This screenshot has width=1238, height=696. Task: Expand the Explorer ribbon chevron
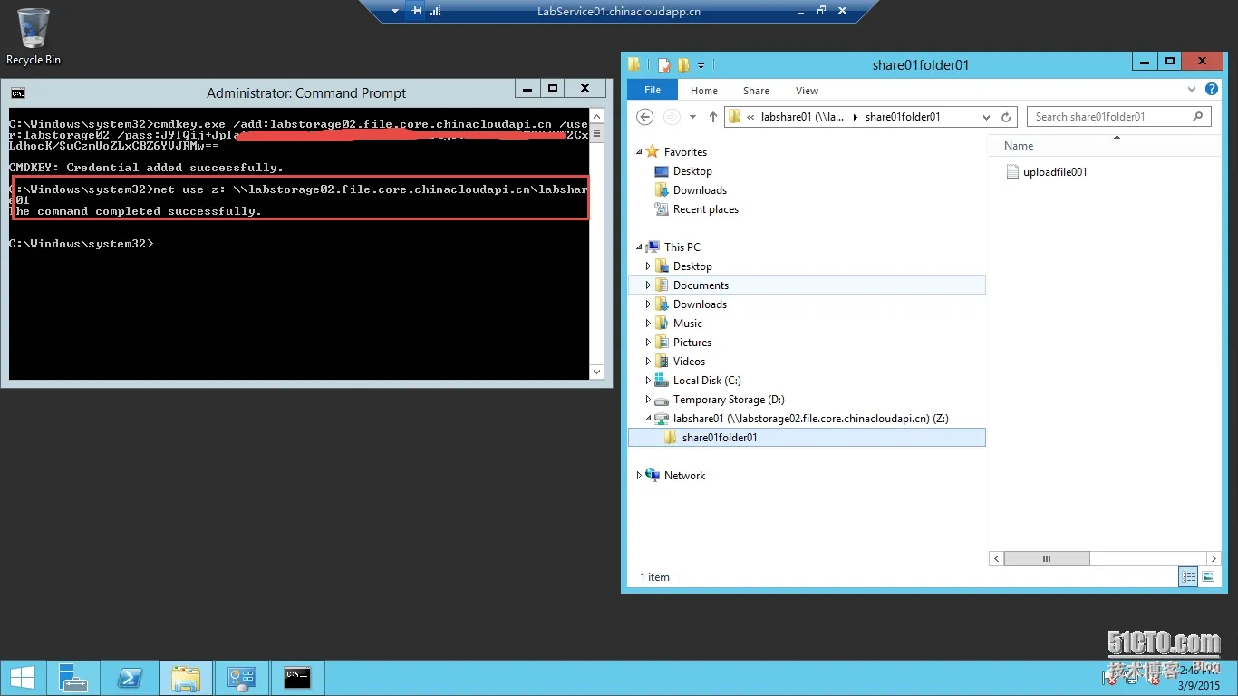(1192, 90)
